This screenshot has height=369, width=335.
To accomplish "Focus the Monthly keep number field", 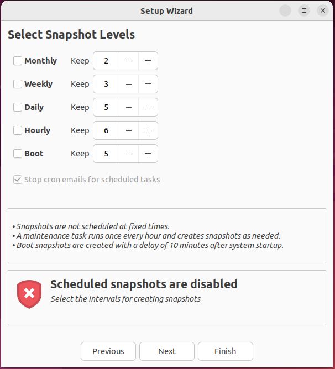I will [x=106, y=61].
